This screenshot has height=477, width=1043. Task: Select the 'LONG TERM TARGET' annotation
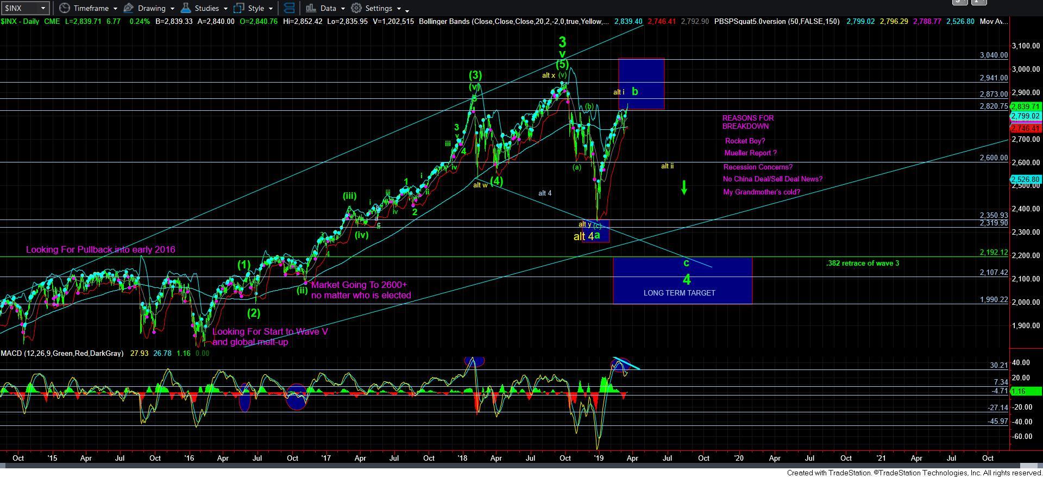pos(679,293)
